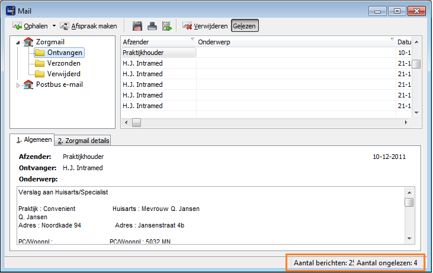Switch to 2. Zorgmail details tab
This screenshot has width=433, height=273.
83,141
